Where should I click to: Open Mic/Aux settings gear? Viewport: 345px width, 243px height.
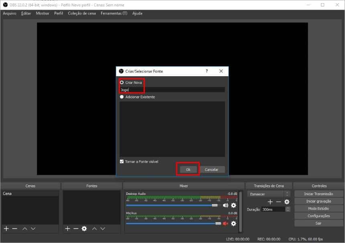[233, 224]
